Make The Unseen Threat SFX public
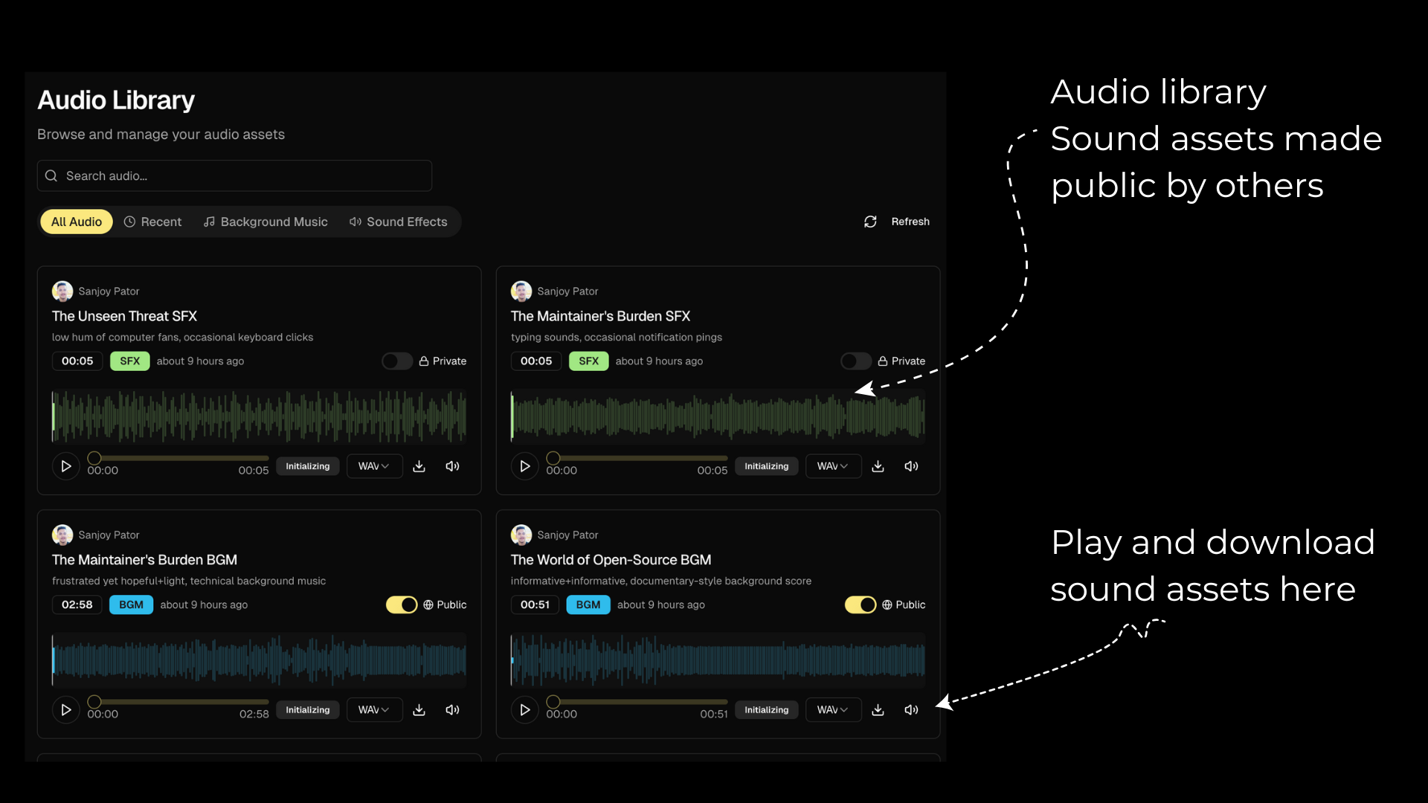This screenshot has height=803, width=1428. 397,361
